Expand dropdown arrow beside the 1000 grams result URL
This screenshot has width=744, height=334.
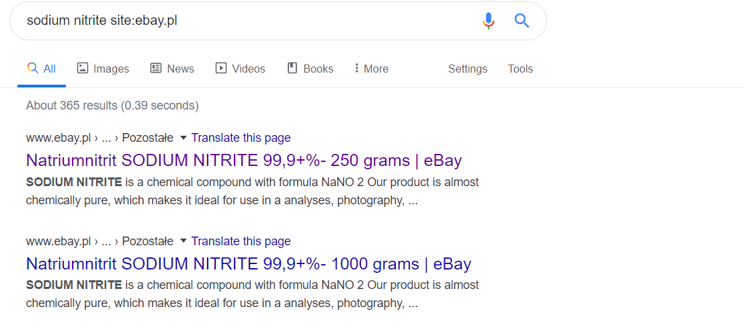(x=183, y=241)
